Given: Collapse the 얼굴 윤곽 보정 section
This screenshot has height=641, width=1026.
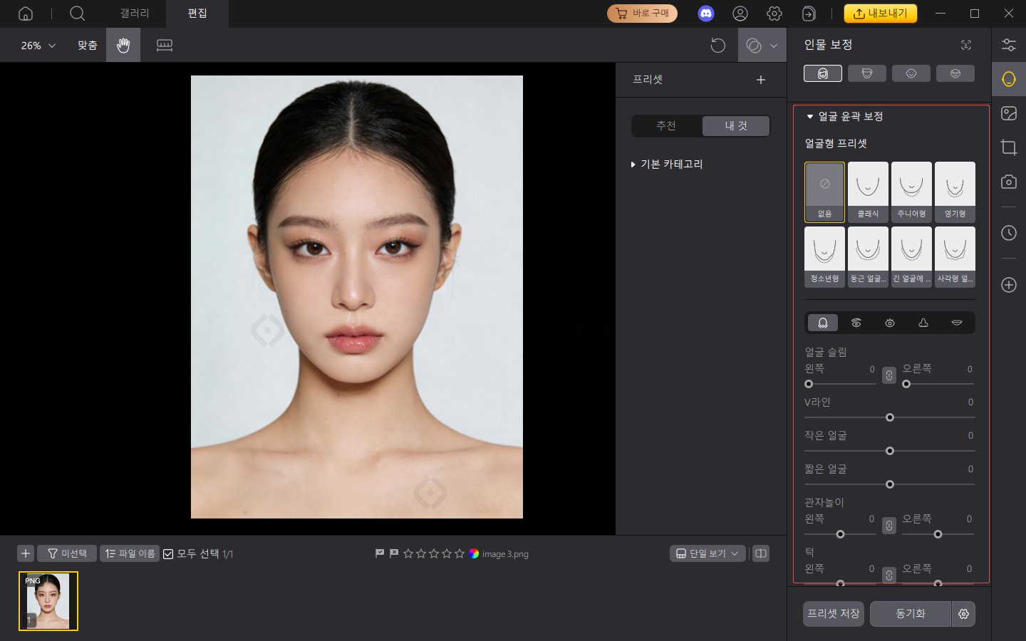Looking at the screenshot, I should pos(811,116).
